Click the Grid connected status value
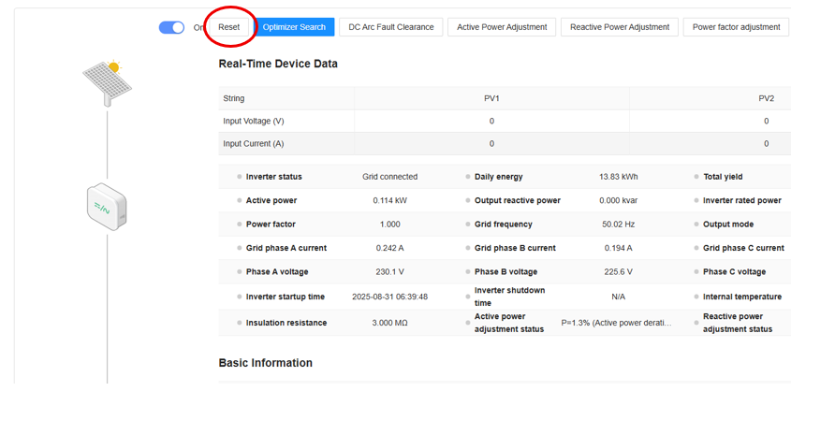835x435 pixels. click(x=389, y=177)
